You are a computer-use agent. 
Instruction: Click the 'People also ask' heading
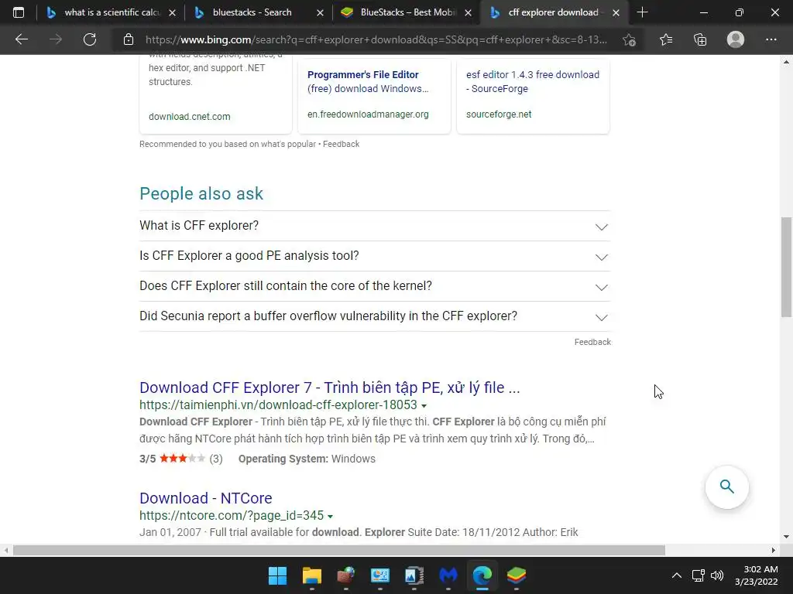click(x=201, y=193)
